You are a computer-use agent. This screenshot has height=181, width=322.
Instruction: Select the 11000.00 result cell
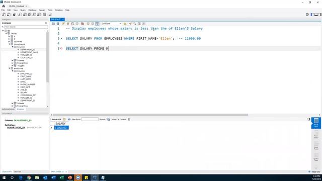pyautogui.click(x=61, y=128)
